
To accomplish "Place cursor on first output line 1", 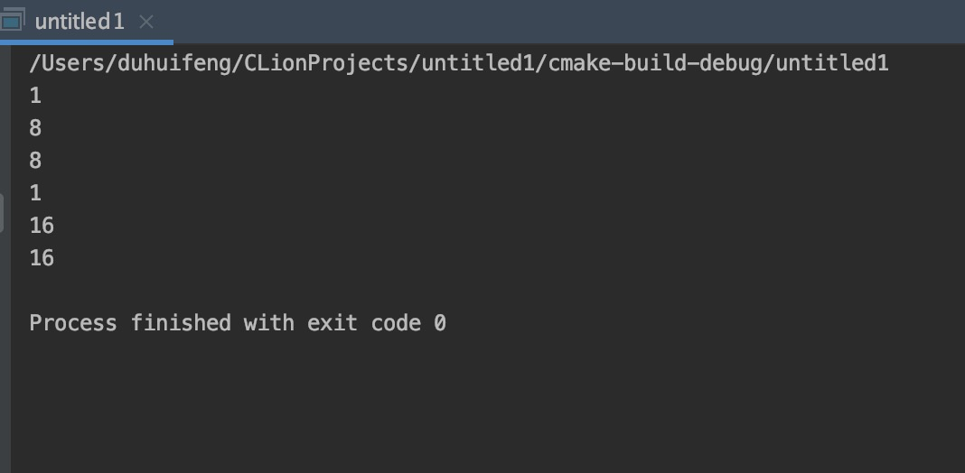I will click(x=35, y=96).
